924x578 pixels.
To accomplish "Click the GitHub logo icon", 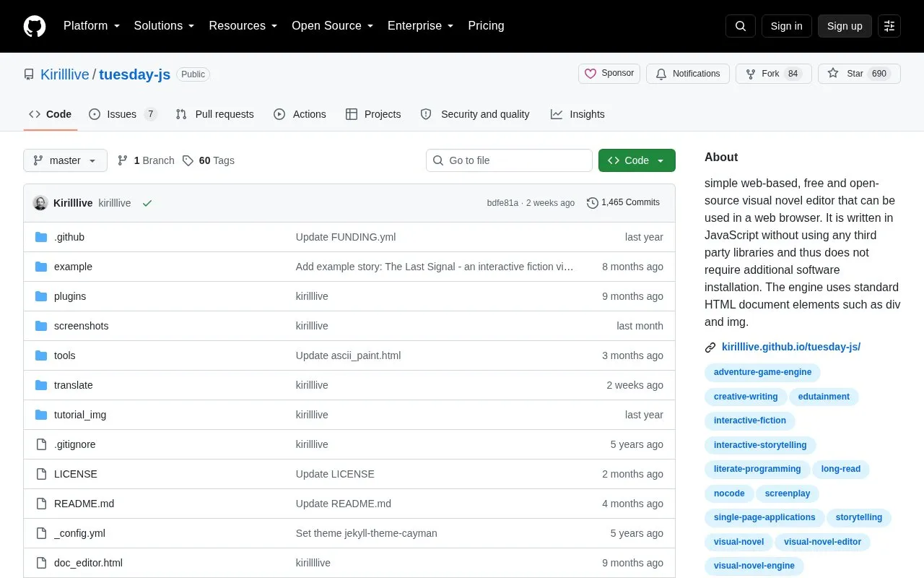I will (x=35, y=26).
